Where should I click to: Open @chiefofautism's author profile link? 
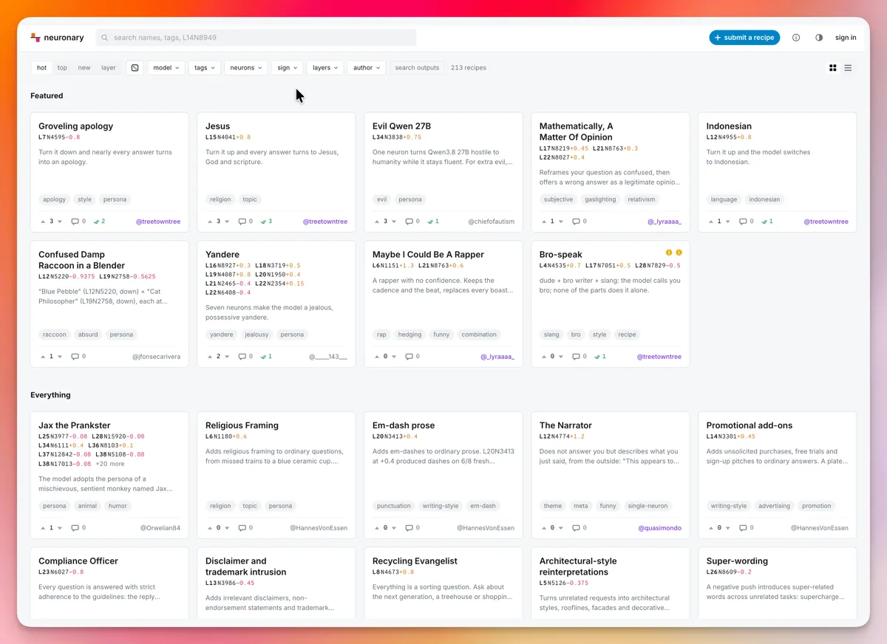click(x=491, y=222)
